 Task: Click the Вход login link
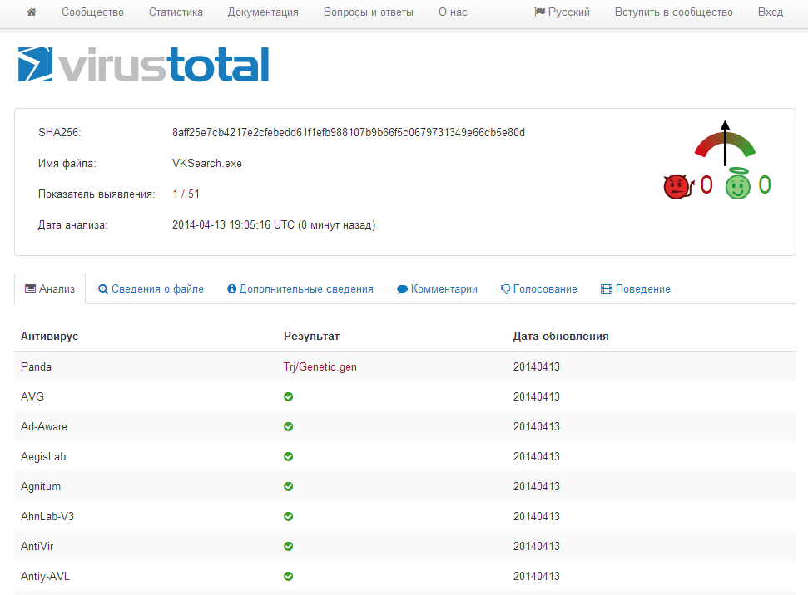[771, 12]
